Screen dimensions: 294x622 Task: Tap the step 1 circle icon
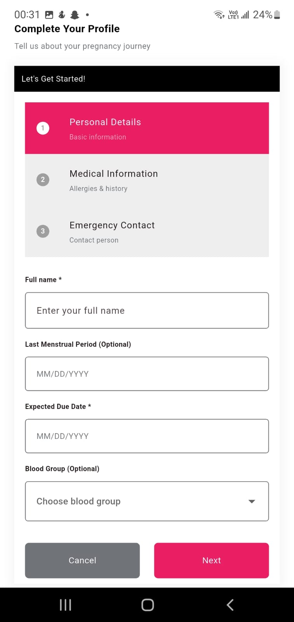coord(43,128)
